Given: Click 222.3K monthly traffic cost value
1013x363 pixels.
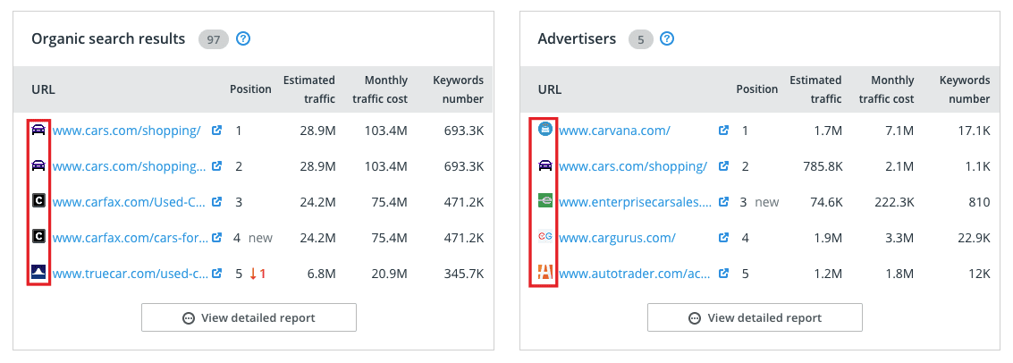Looking at the screenshot, I should 893,202.
